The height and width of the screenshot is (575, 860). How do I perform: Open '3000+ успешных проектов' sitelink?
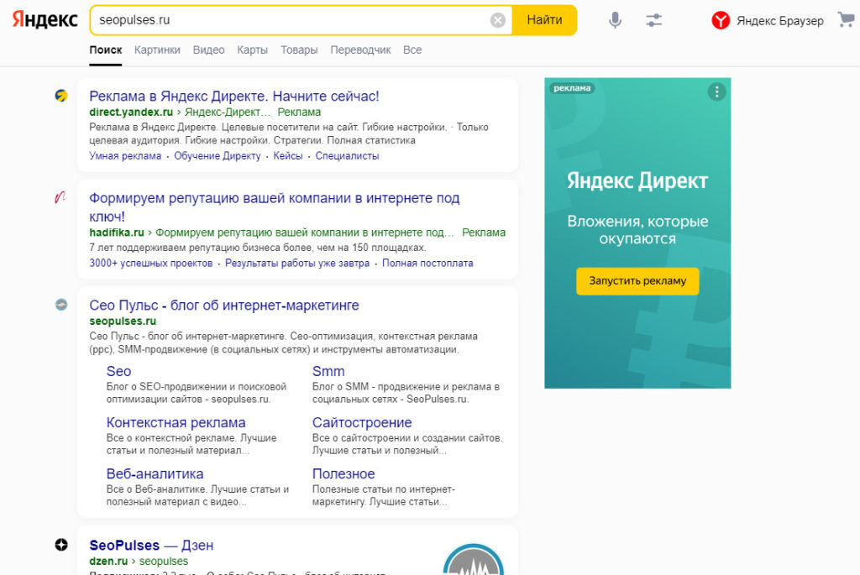click(x=151, y=263)
